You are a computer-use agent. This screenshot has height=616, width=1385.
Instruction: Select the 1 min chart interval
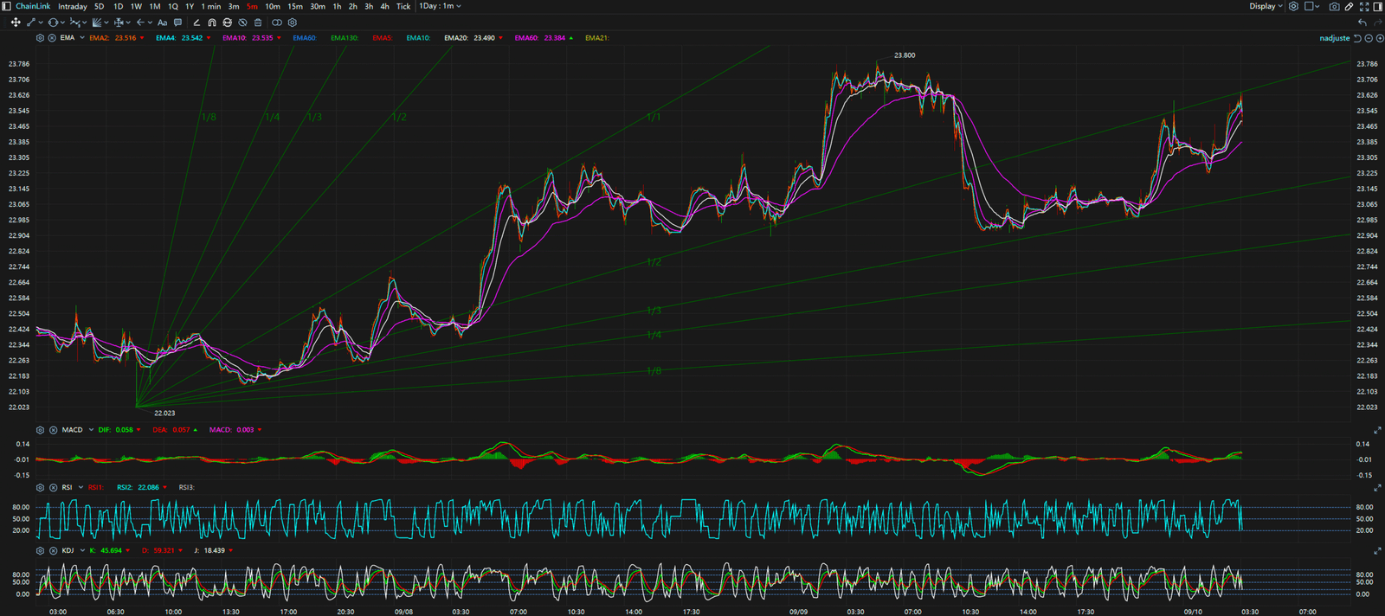211,6
